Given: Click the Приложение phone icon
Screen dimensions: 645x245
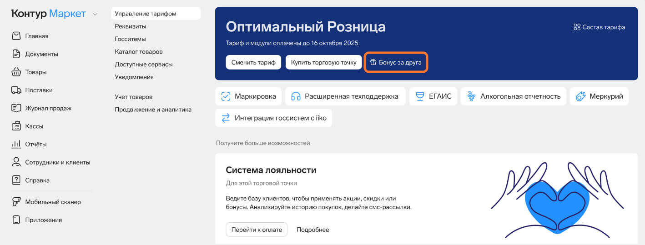Looking at the screenshot, I should coord(16,220).
